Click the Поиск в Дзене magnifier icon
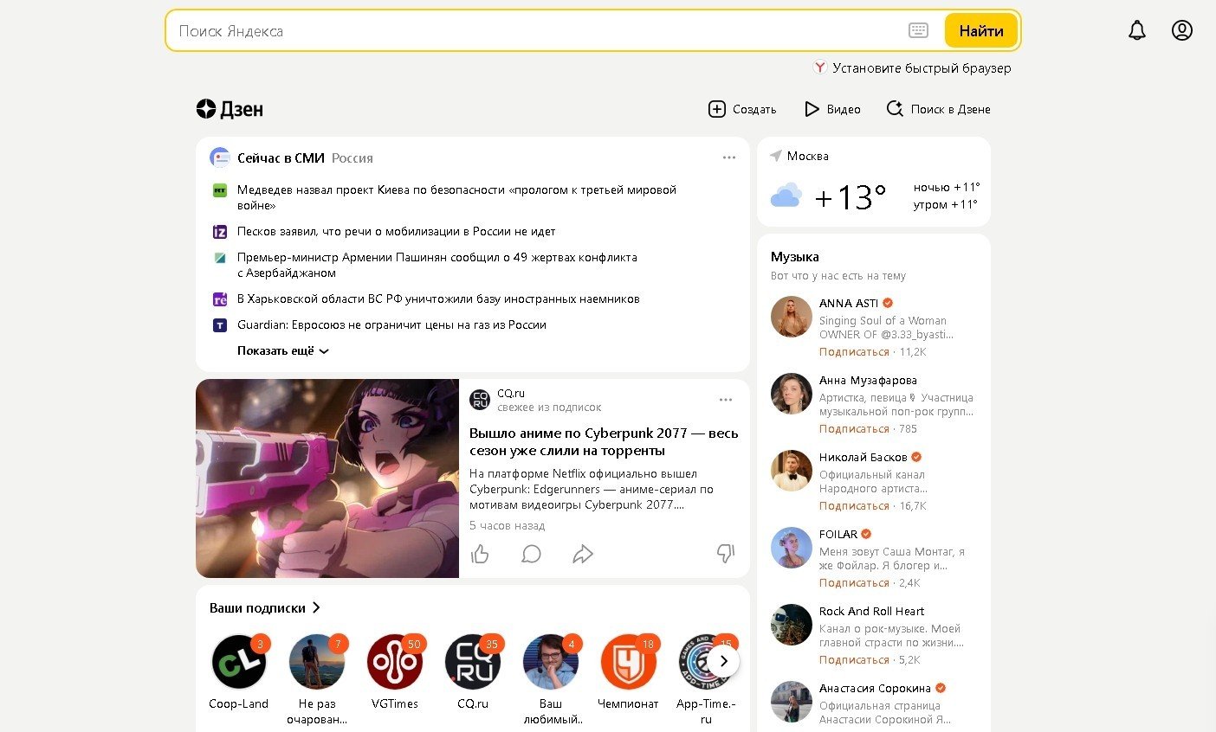Image resolution: width=1216 pixels, height=732 pixels. 895,109
